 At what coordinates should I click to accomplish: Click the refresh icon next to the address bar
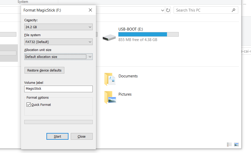tap(168, 10)
